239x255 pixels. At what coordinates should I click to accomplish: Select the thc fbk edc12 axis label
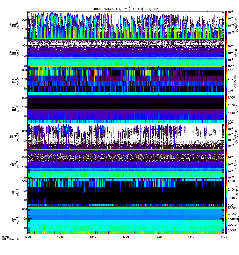pos(15,193)
